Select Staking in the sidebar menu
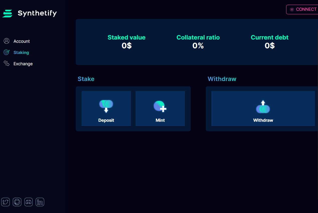The image size is (318, 213). click(x=21, y=52)
